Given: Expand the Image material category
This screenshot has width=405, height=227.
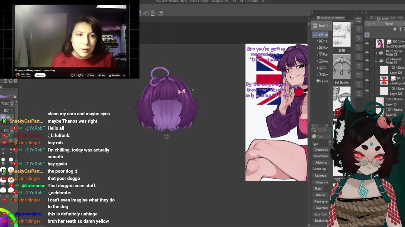Looking at the screenshot, I should pyautogui.click(x=318, y=61).
